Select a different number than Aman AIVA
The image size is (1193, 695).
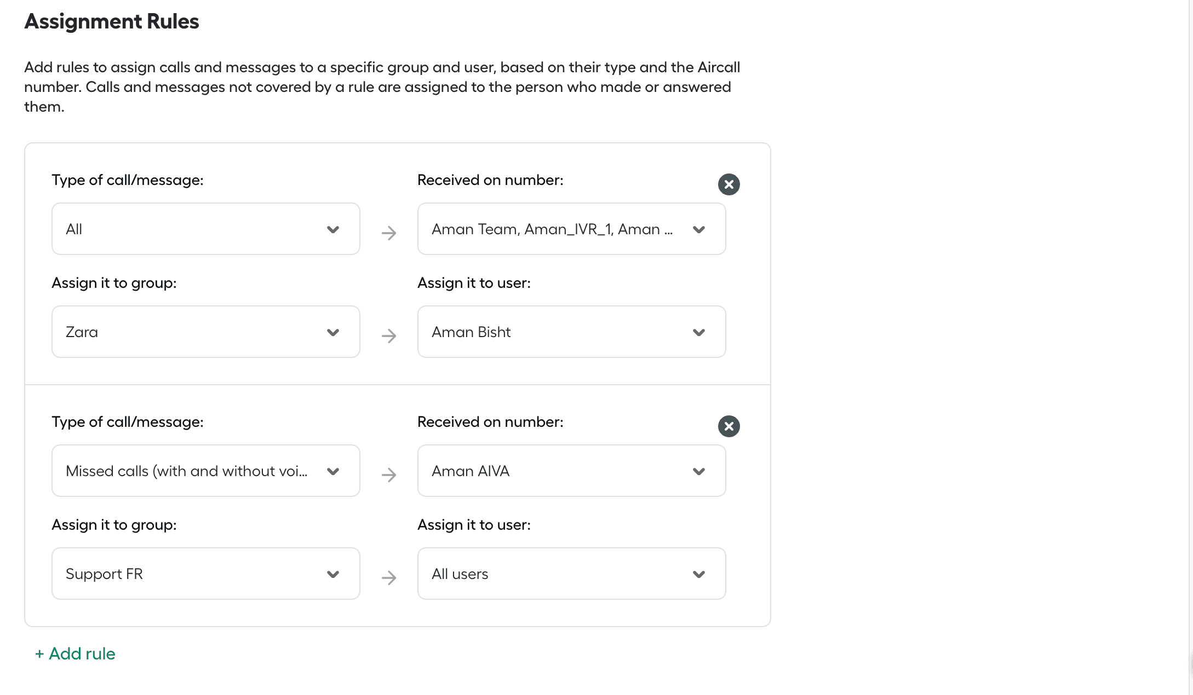pyautogui.click(x=571, y=471)
